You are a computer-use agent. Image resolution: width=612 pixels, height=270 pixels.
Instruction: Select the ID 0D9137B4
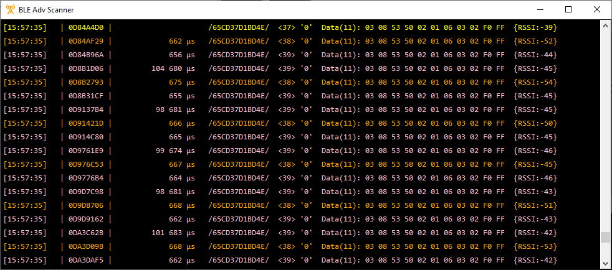(x=86, y=109)
